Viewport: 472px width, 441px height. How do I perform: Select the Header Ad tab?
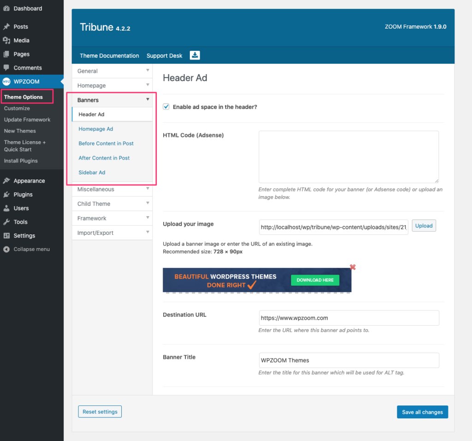[112, 114]
